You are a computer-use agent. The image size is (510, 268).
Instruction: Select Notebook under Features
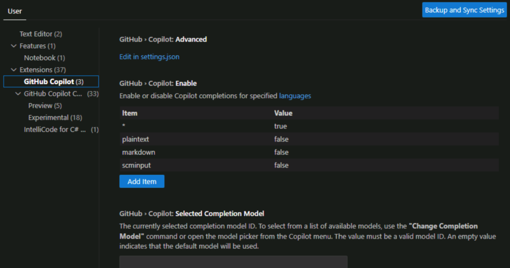(x=44, y=58)
